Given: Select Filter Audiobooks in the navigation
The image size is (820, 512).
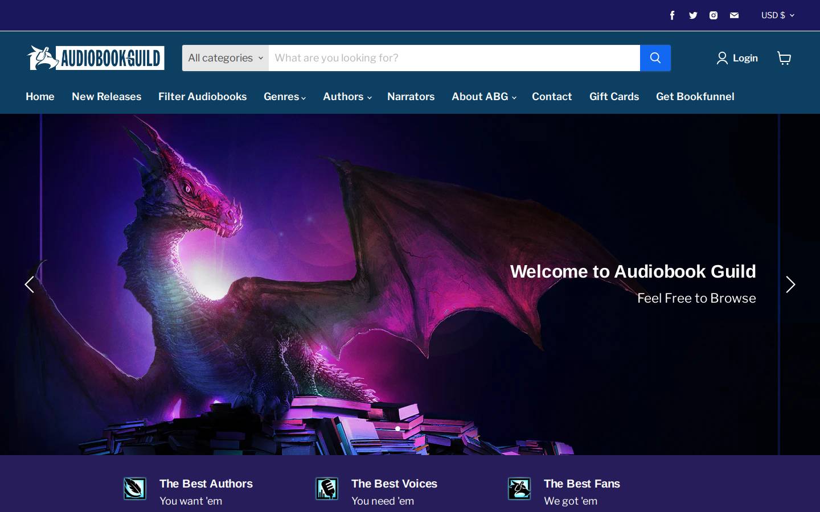Looking at the screenshot, I should click(x=202, y=97).
